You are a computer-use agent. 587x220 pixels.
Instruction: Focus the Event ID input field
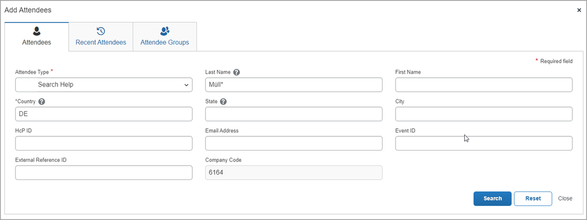(484, 143)
